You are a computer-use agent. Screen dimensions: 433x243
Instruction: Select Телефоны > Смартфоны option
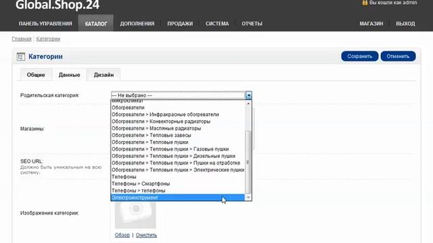(178, 184)
